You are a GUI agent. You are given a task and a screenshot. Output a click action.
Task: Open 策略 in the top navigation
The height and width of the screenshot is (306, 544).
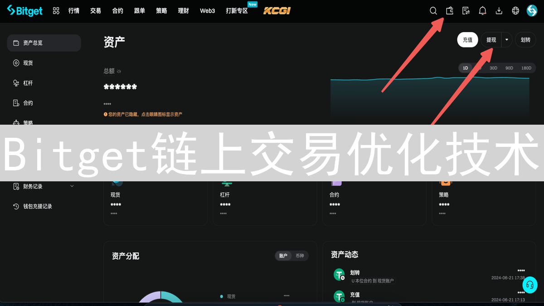pyautogui.click(x=161, y=10)
